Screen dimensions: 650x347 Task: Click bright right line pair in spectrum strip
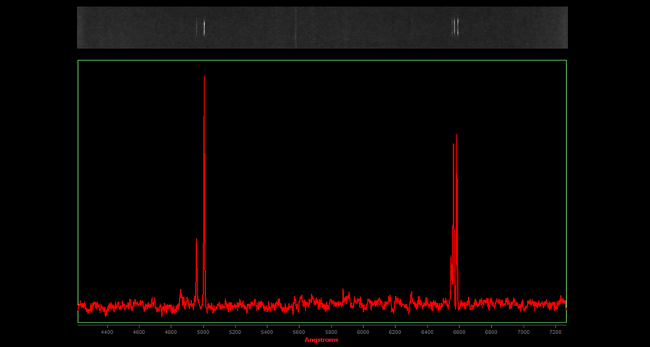pyautogui.click(x=455, y=27)
